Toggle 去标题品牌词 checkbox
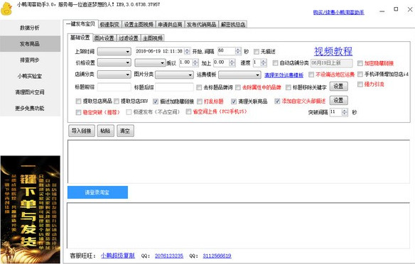The image size is (415, 264). (199, 87)
